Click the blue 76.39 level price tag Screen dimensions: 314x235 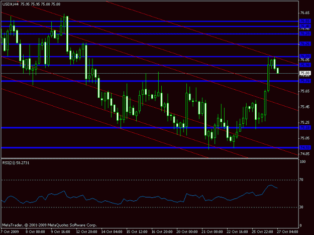305,34
